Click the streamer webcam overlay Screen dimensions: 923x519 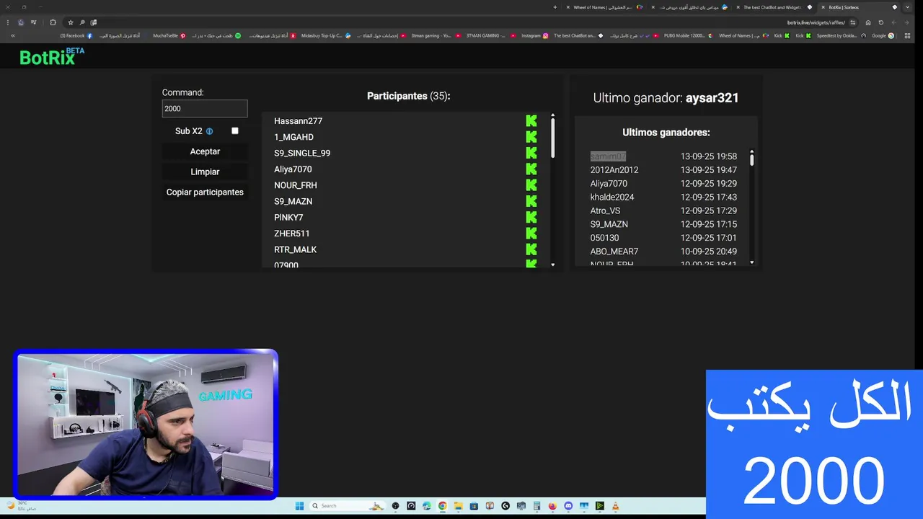tap(146, 424)
